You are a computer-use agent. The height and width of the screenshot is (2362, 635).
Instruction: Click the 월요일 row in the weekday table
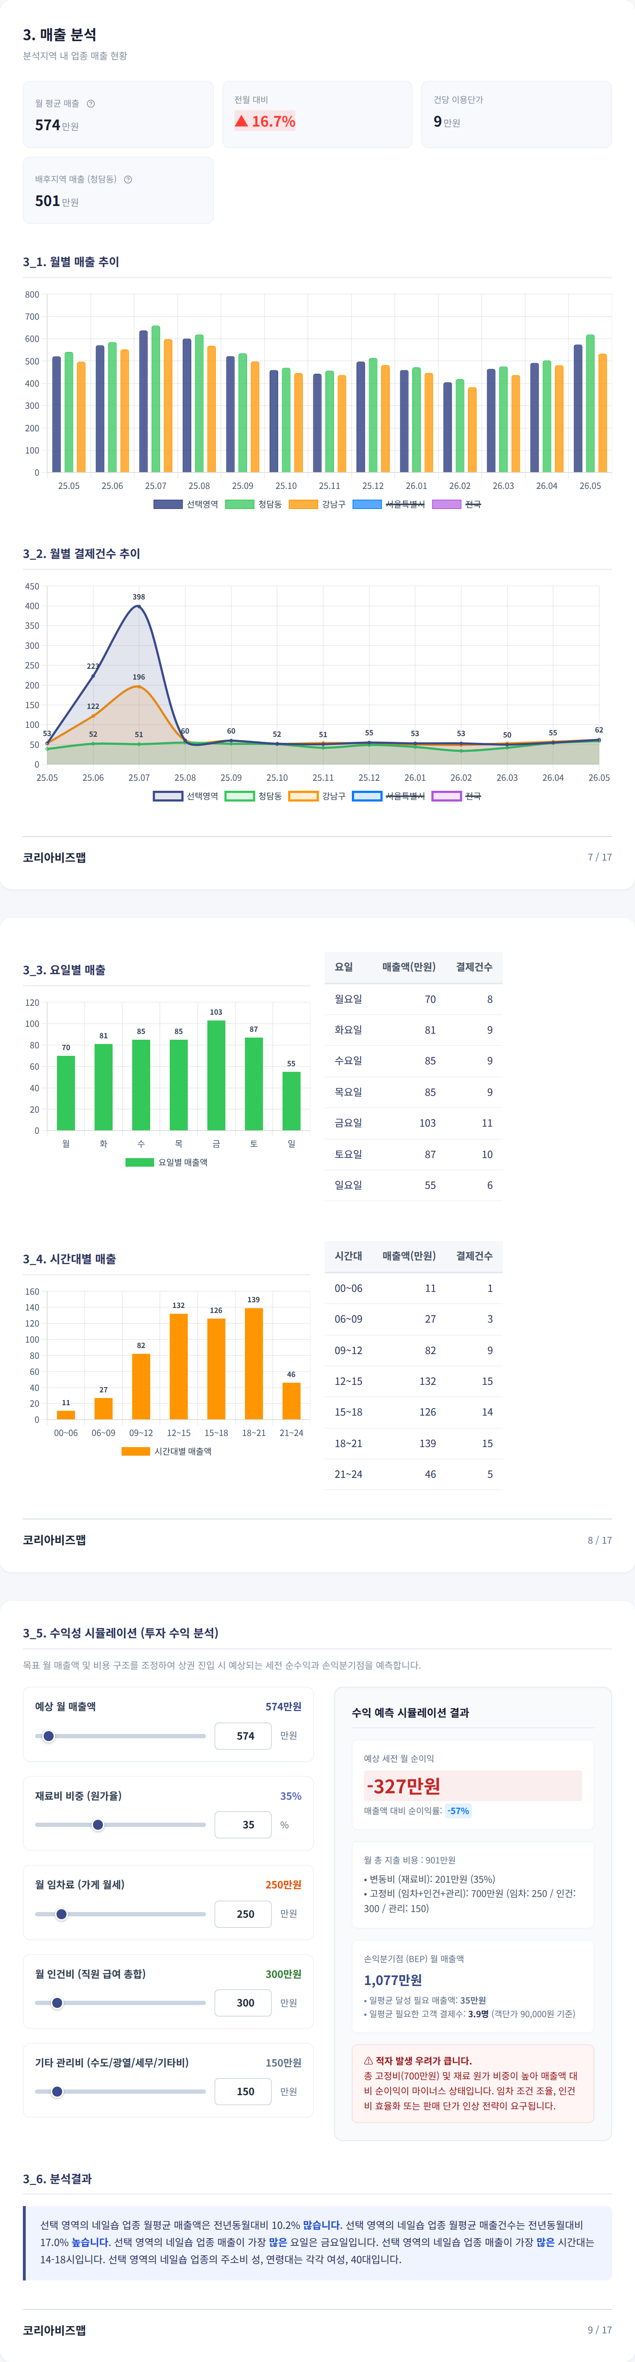click(413, 999)
